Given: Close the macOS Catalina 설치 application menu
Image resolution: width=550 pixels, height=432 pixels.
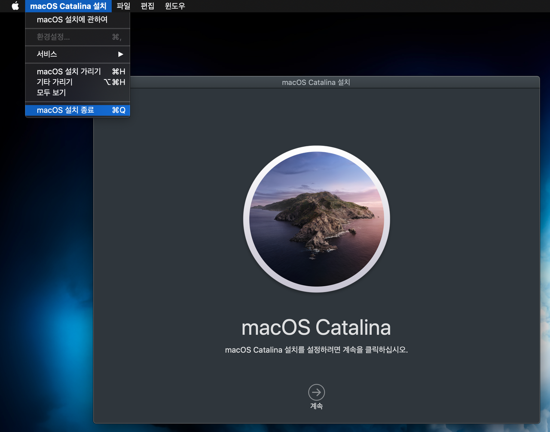Looking at the screenshot, I should [x=68, y=6].
